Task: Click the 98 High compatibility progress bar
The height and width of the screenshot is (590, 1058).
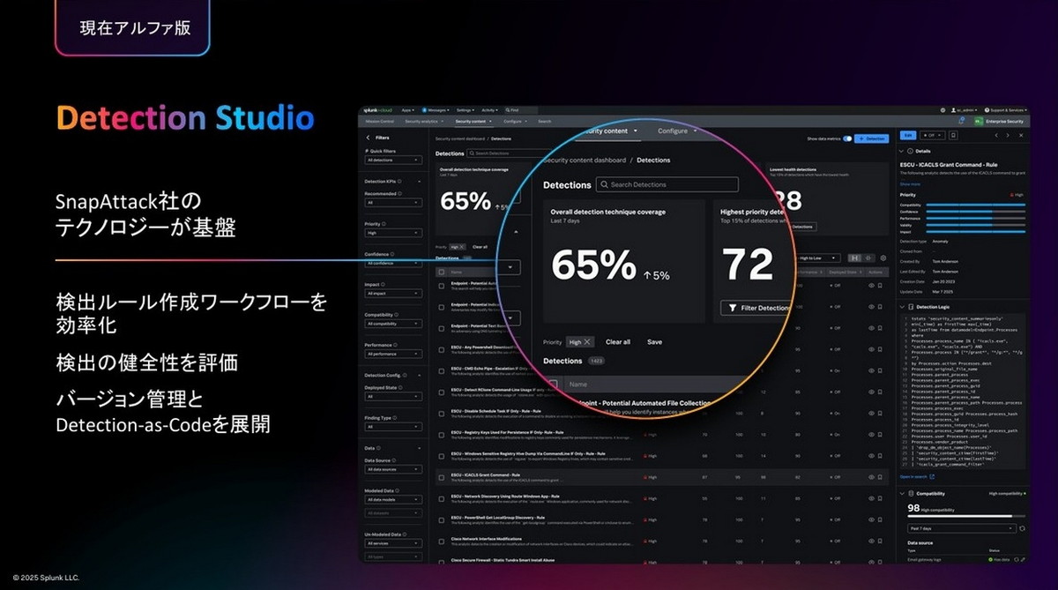Action: [x=966, y=515]
